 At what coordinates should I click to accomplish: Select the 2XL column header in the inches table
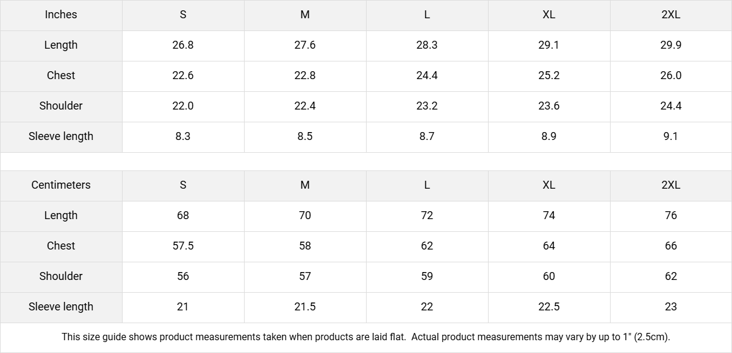(x=671, y=15)
